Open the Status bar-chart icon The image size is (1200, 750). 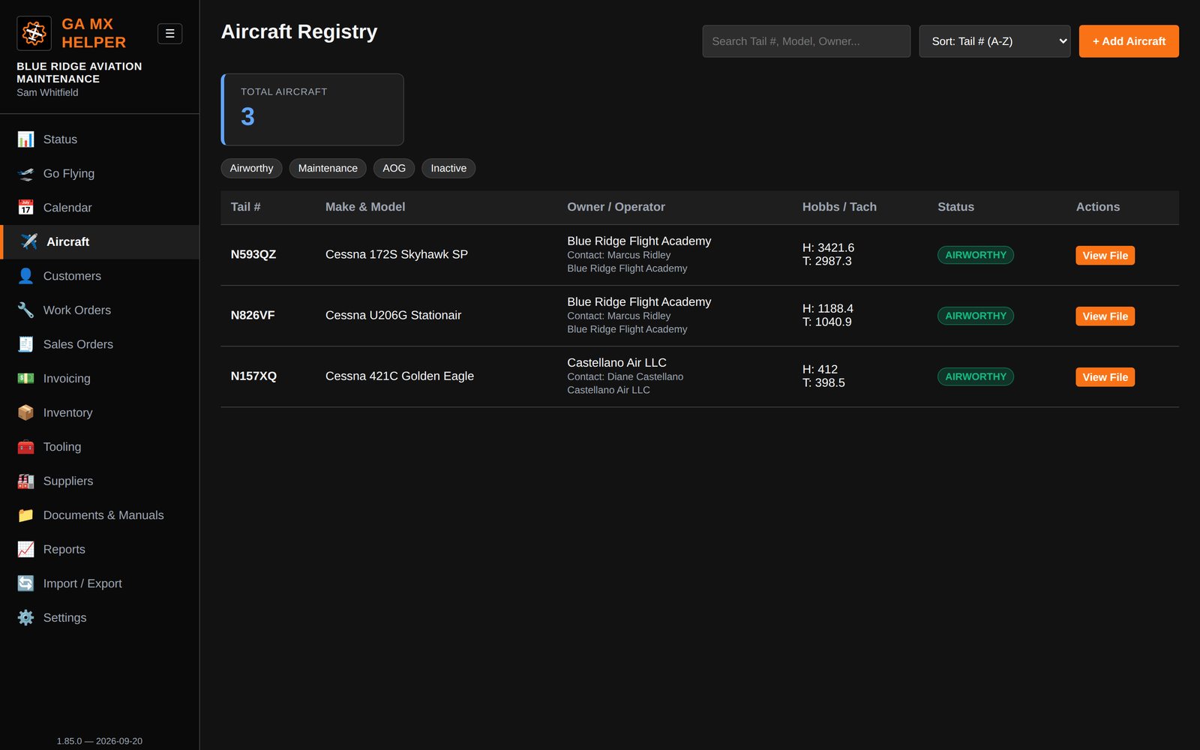coord(25,139)
